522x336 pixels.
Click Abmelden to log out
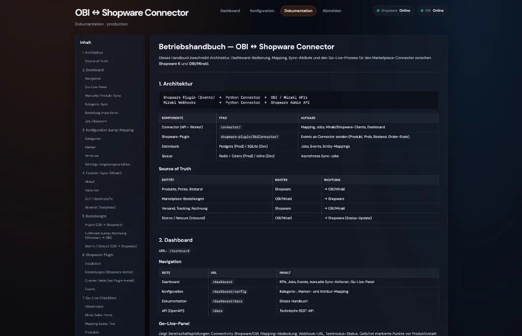[x=331, y=11]
